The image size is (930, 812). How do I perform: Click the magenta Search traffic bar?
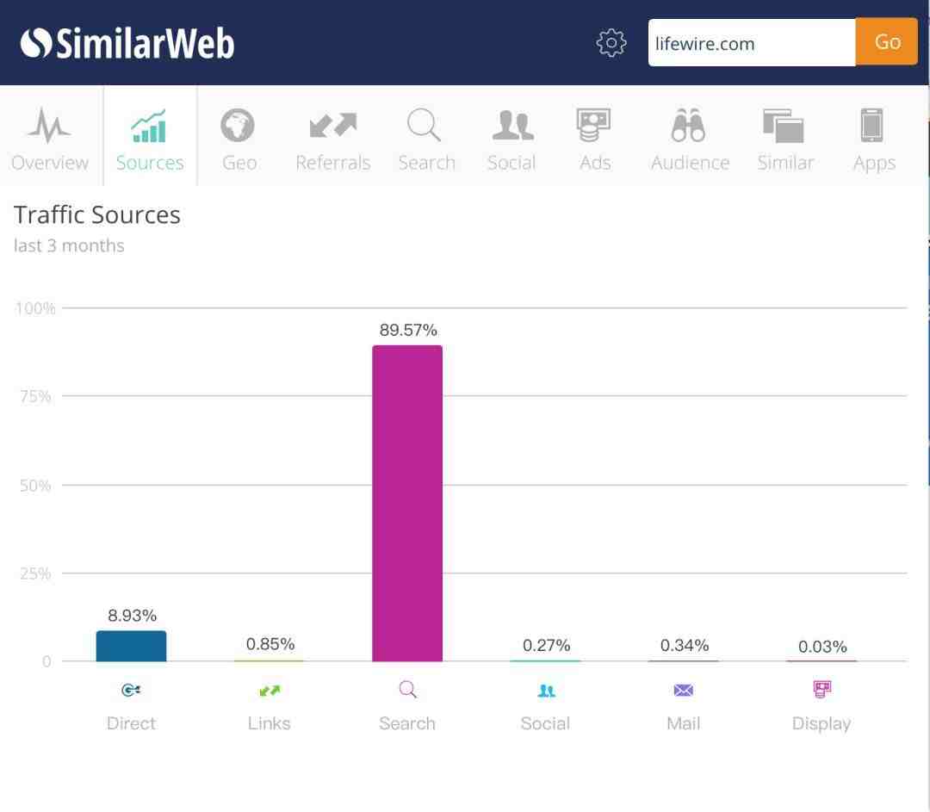407,503
